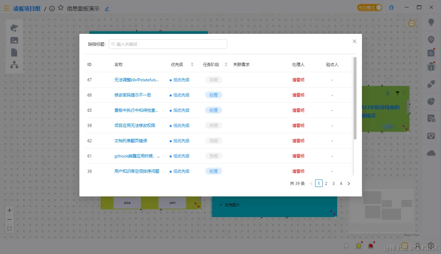
Task: Focus the 缺陷标题 keyword search field
Action: point(168,44)
